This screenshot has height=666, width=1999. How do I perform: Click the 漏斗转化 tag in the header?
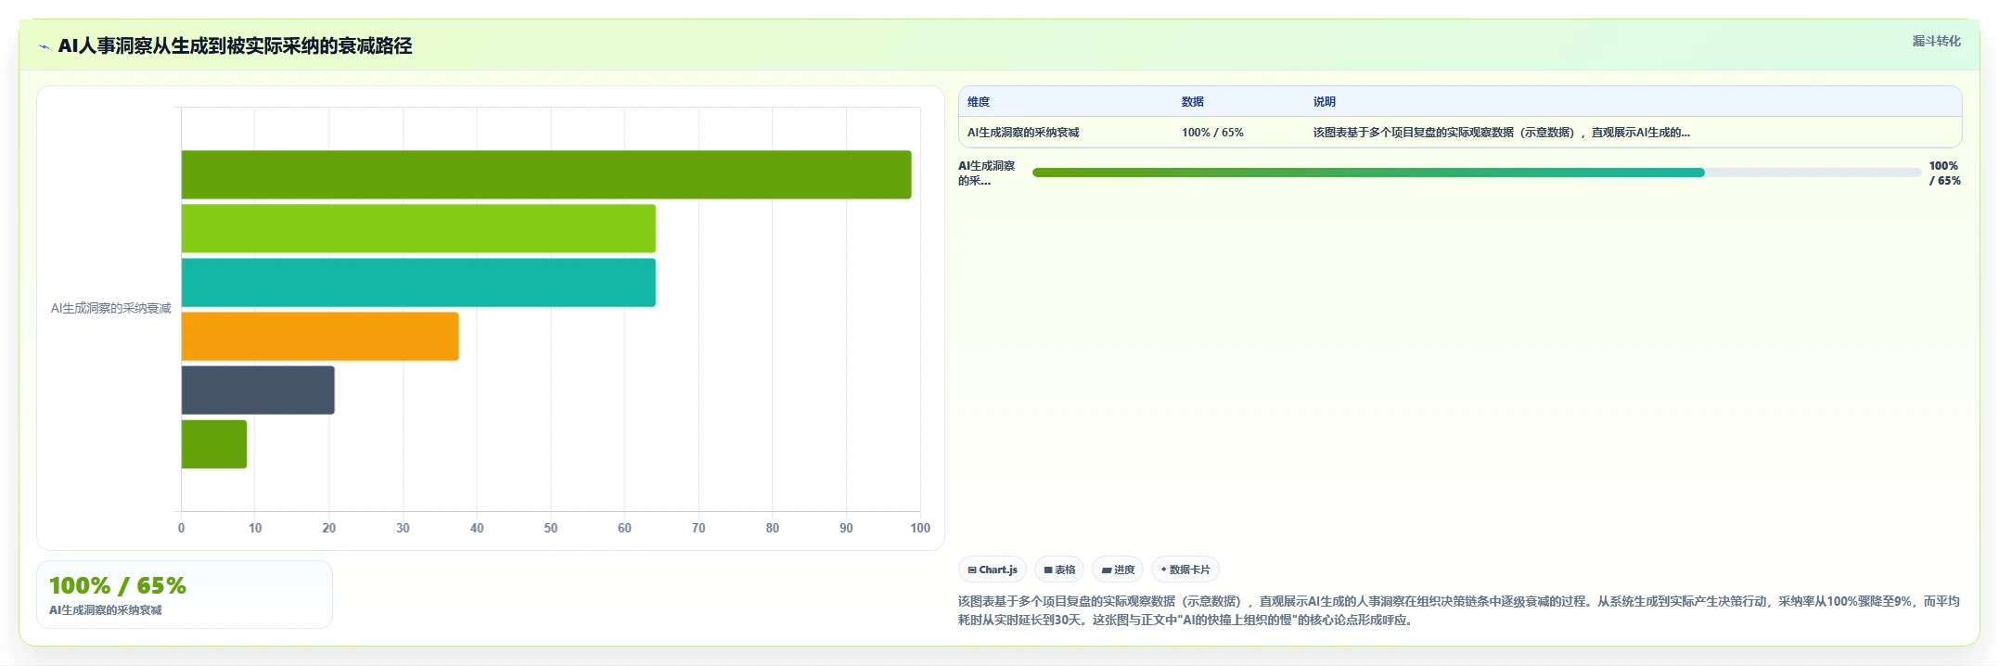tap(1936, 41)
